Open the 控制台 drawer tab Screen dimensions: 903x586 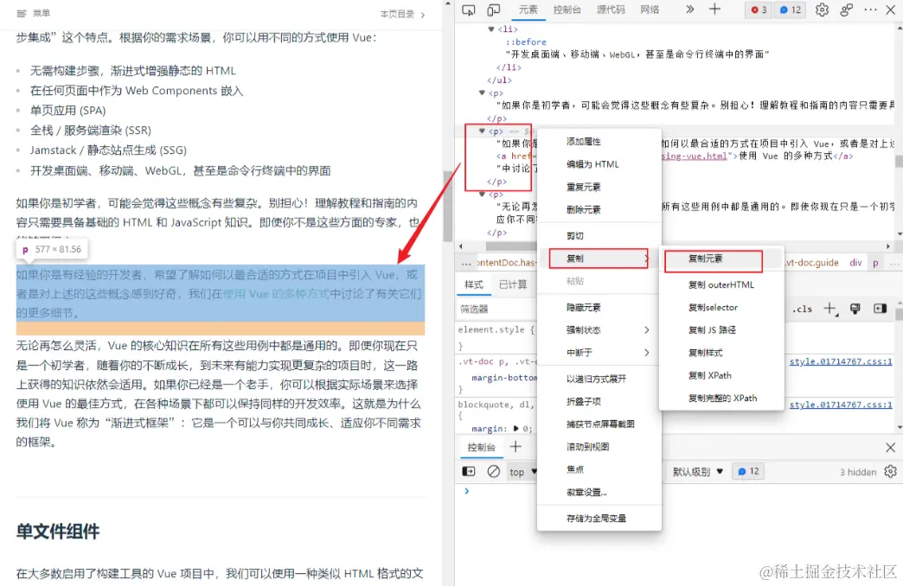tap(481, 447)
